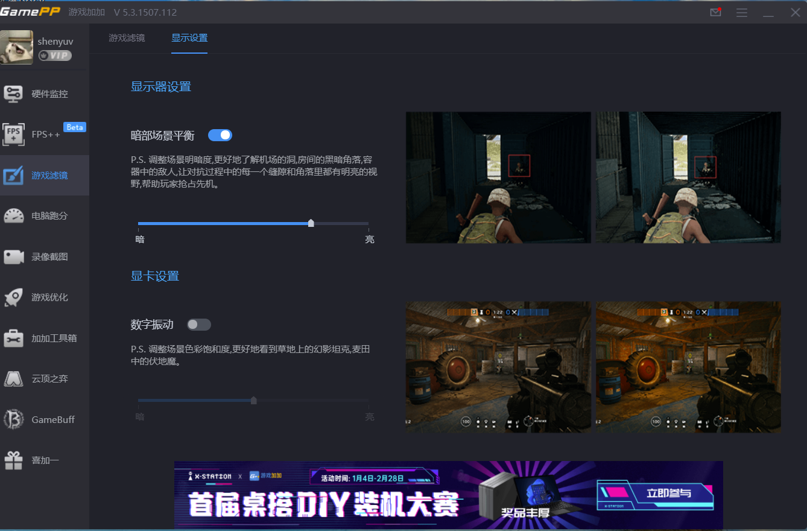Open the mail notification icon in title bar
This screenshot has height=531, width=807.
click(x=715, y=12)
